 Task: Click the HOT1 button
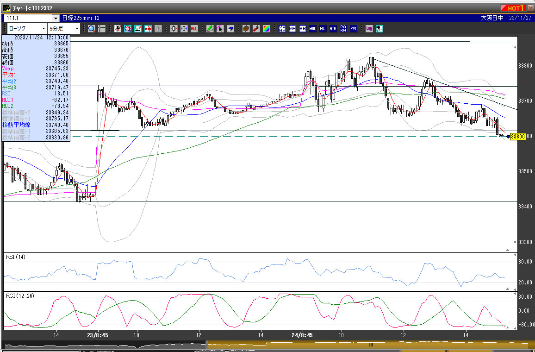[x=514, y=8]
